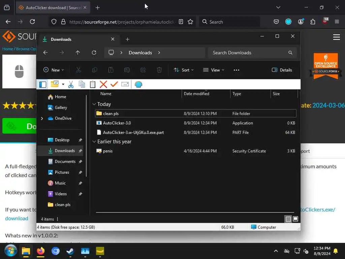This screenshot has height=259, width=345.
Task: Expand the dropdown arrow beside folder options icon
Action: click(63, 84)
